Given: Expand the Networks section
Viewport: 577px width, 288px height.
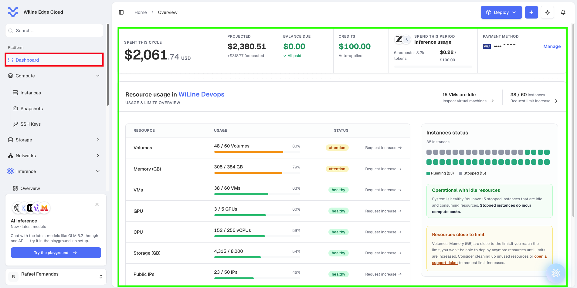Looking at the screenshot, I should (54, 156).
